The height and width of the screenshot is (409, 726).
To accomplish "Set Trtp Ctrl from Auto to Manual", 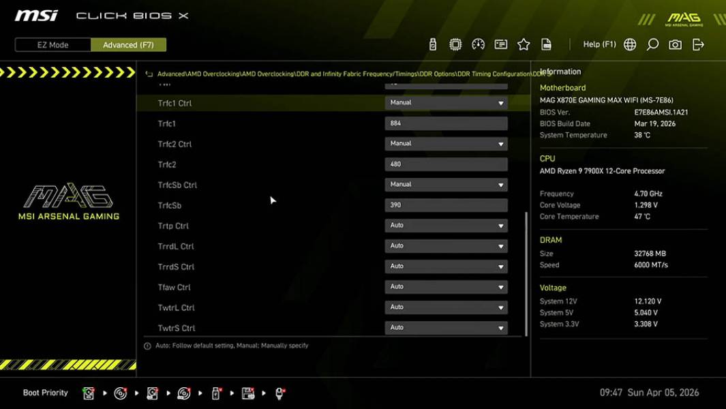I will coord(446,225).
